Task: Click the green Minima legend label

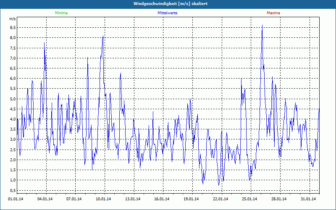Action: click(x=61, y=13)
